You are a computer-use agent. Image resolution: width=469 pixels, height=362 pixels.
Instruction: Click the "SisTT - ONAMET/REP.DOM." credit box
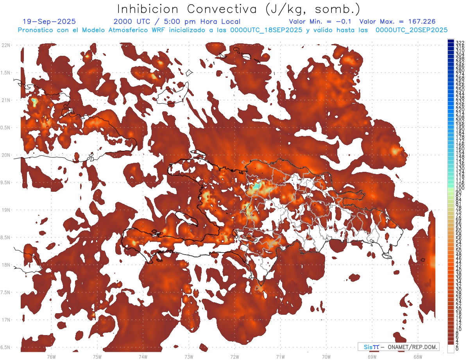pos(399,347)
